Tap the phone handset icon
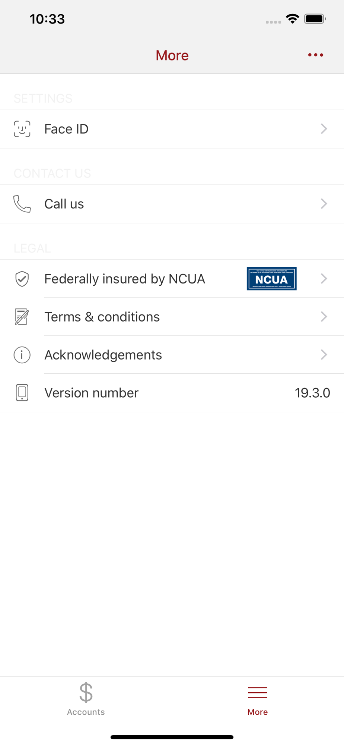The image size is (344, 746). pos(22,204)
